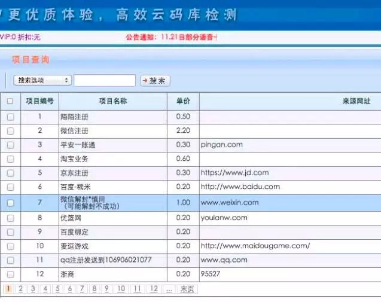381x302 pixels.
Task: Click the 项目名称 column header
Action: tap(112, 101)
